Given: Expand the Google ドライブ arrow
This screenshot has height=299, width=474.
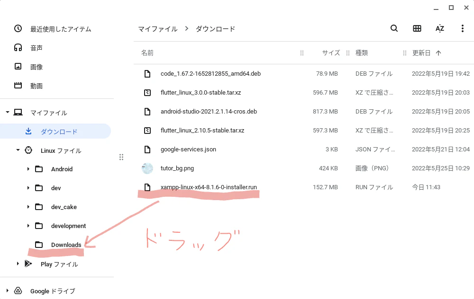Looking at the screenshot, I should 8,290.
